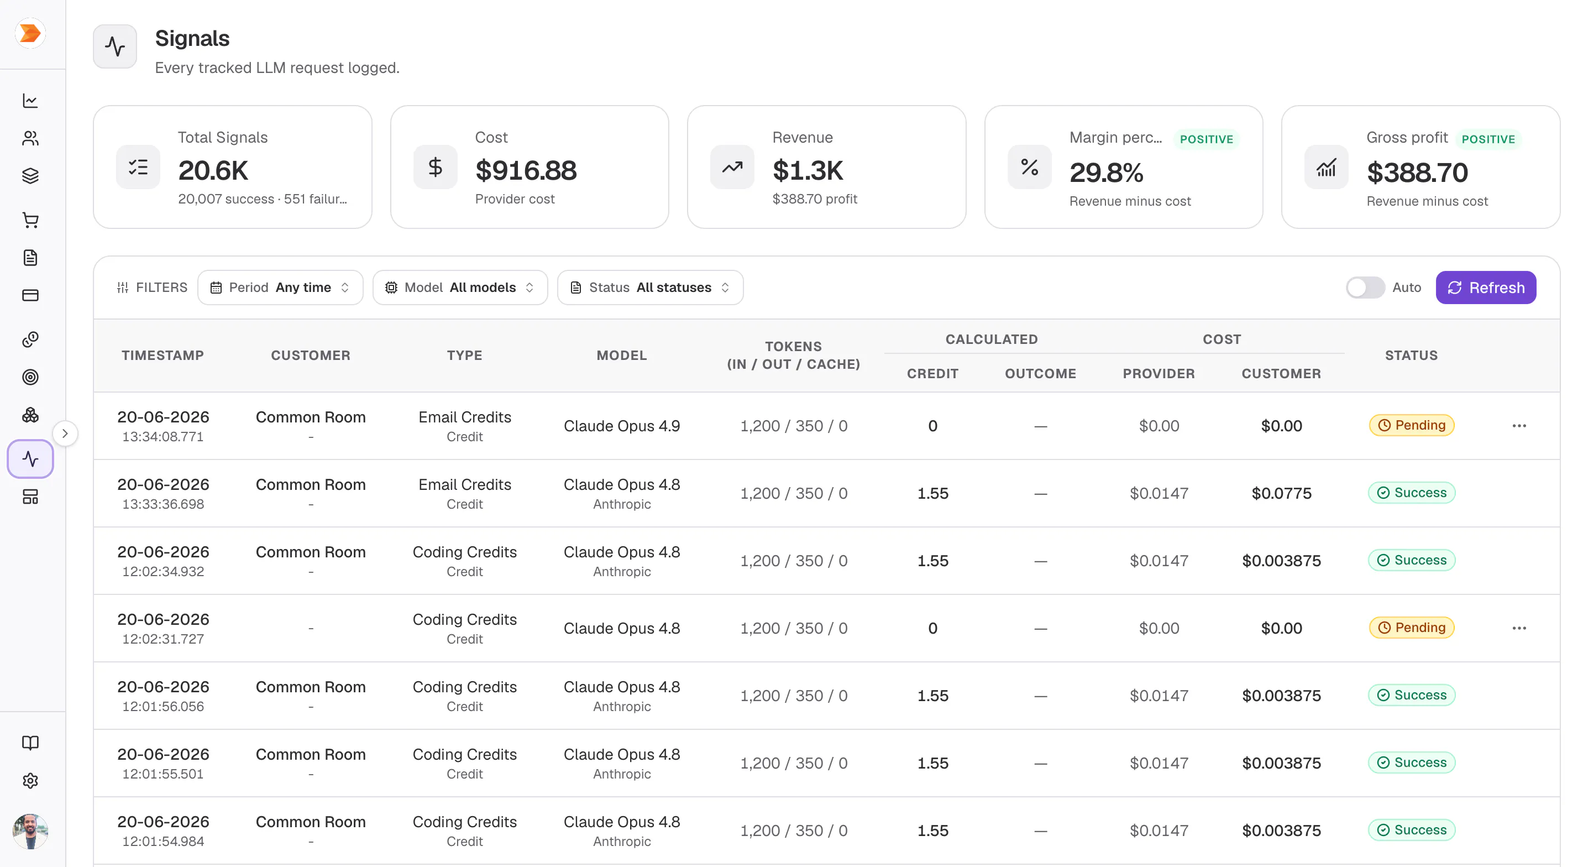Open the Status All statuses dropdown
Viewport: 1583px width, 867px height.
650,287
